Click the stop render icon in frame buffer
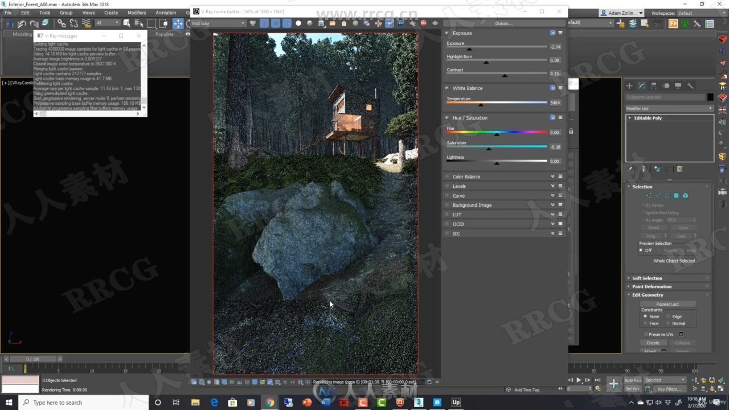729x410 pixels. (424, 23)
